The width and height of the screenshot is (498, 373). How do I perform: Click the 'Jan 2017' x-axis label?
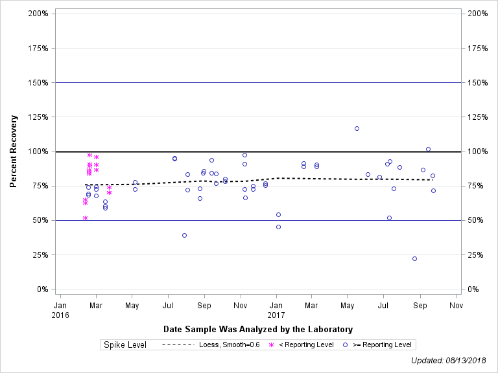276,310
